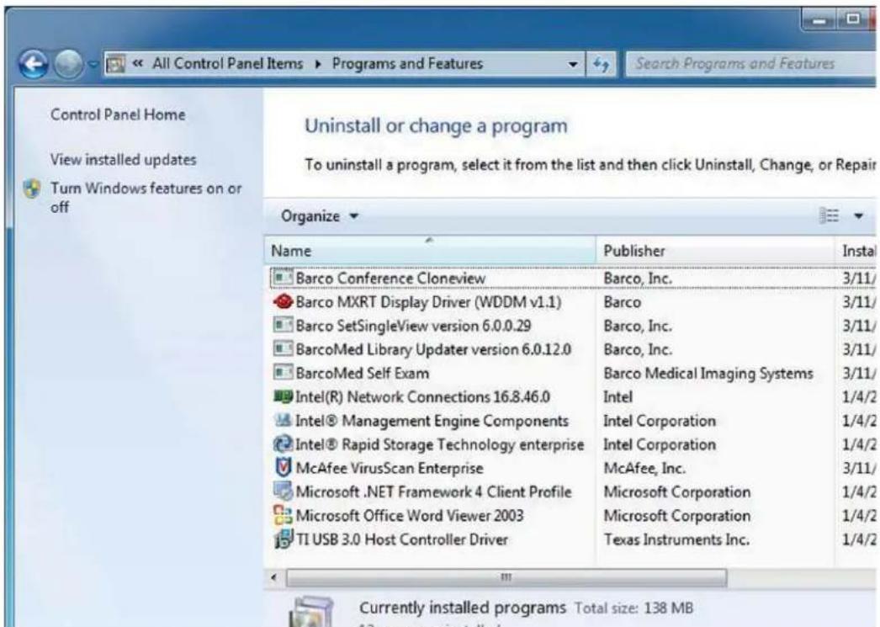
Task: Click the Control Panel address bar icon
Action: [115, 64]
